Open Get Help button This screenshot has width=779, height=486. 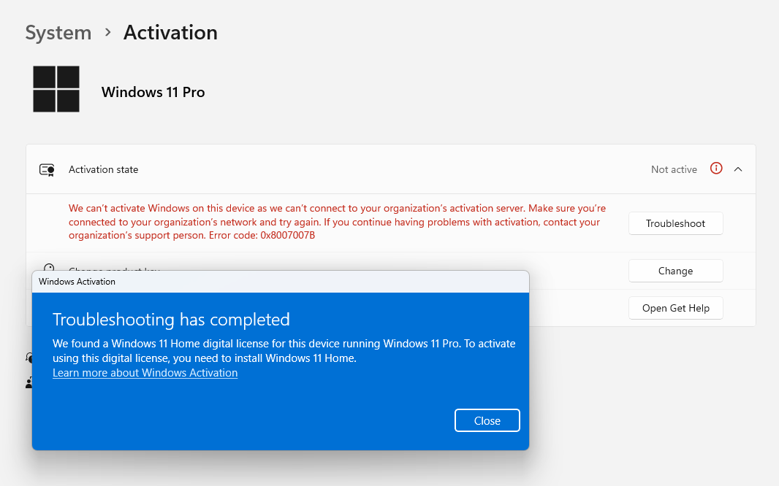[675, 308]
